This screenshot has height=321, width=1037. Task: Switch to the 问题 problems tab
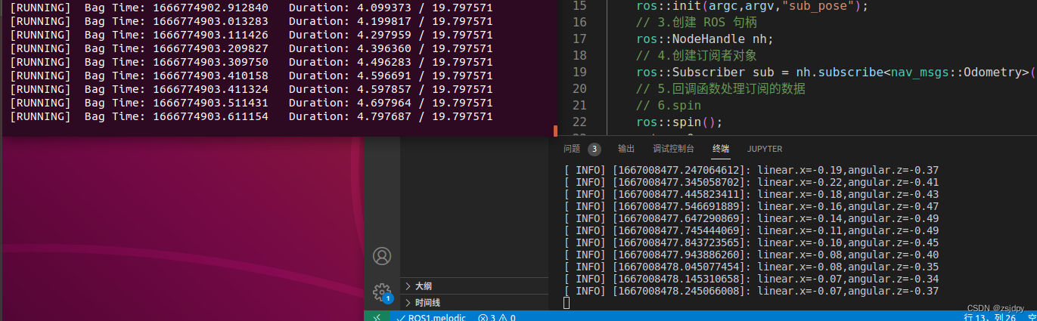(x=572, y=149)
